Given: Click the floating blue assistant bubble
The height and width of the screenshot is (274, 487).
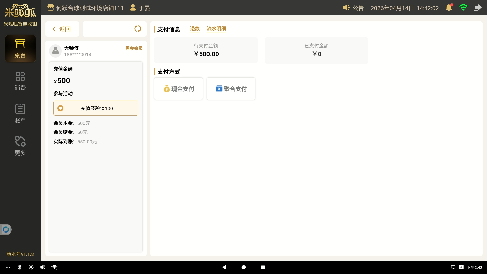Looking at the screenshot, I should pyautogui.click(x=6, y=230).
